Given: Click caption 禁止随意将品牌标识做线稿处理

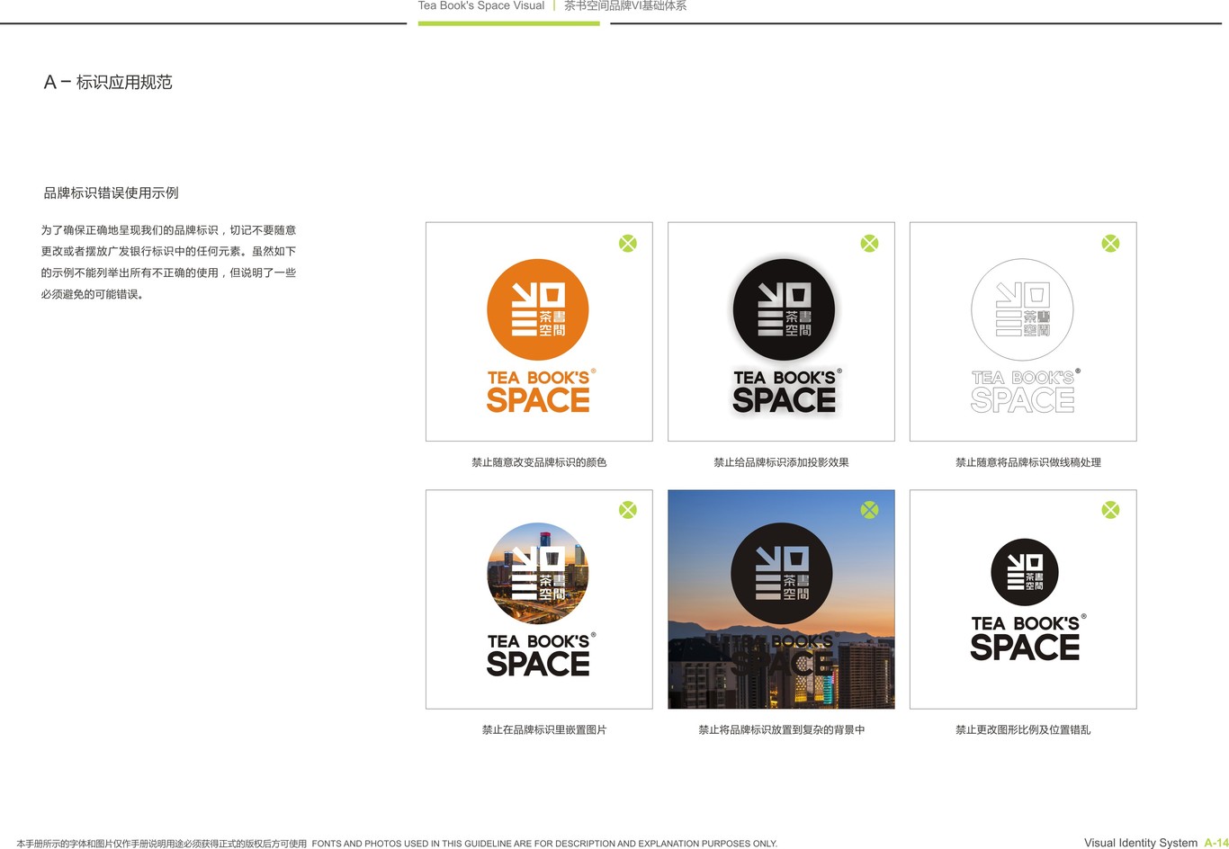Looking at the screenshot, I should 1028,462.
